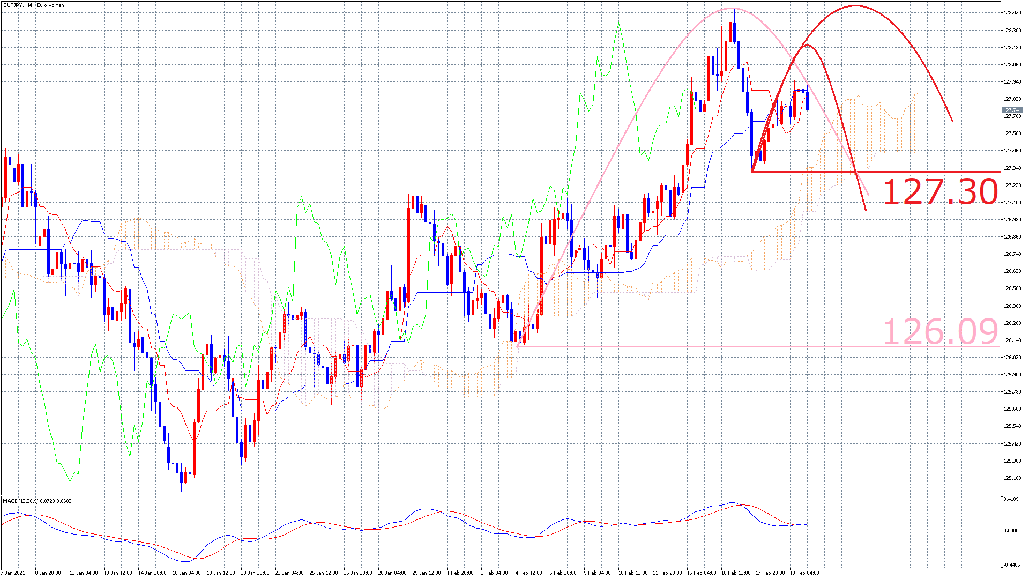1029x579 pixels.
Task: Click the peak of the large red arc
Action: (855, 6)
